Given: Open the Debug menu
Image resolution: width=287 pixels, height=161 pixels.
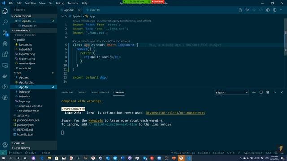Looking at the screenshot, I should click(60, 3).
